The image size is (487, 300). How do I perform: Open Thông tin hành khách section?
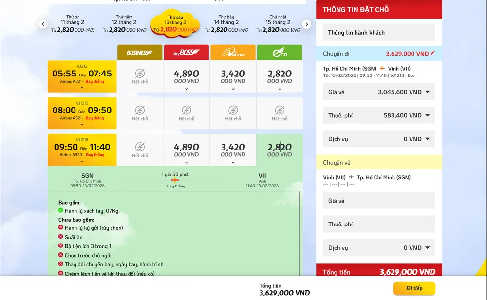(379, 32)
